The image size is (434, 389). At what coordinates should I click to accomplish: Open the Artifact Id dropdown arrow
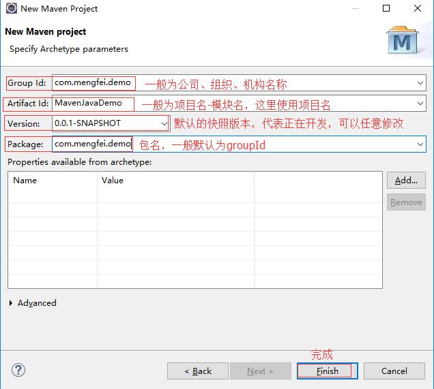(420, 104)
